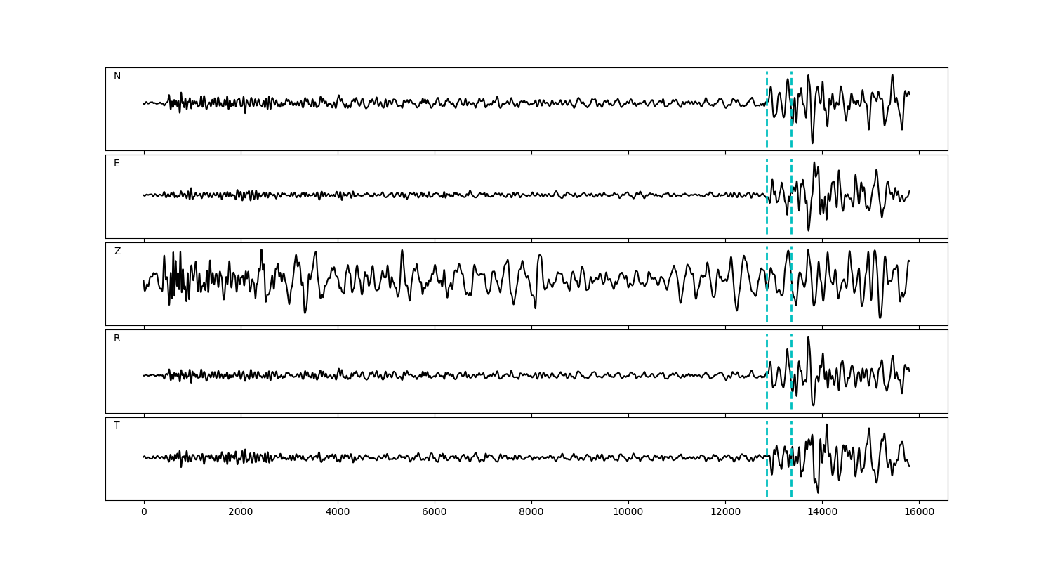Click the 2000 x-axis tick label
The height and width of the screenshot is (562, 1053).
coord(241,513)
